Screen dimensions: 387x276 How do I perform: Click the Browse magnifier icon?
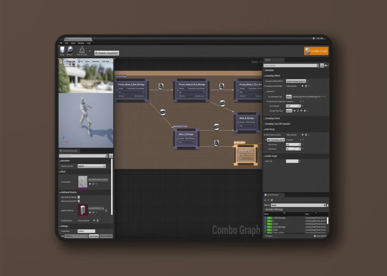coord(70,50)
